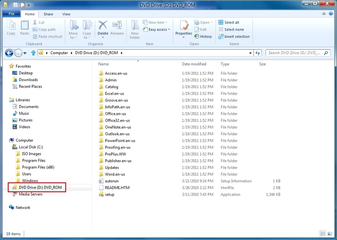Open the ribbon Open dropdown

203,22
